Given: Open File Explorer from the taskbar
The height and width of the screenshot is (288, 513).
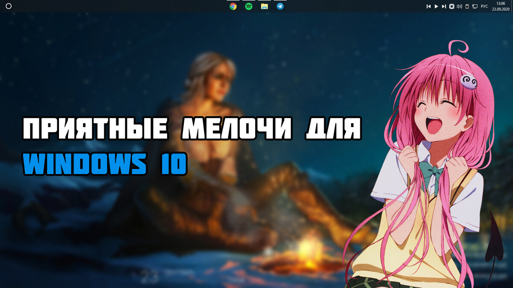Looking at the screenshot, I should pos(264,6).
